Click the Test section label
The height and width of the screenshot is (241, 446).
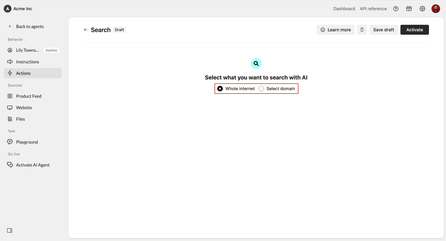pos(11,131)
